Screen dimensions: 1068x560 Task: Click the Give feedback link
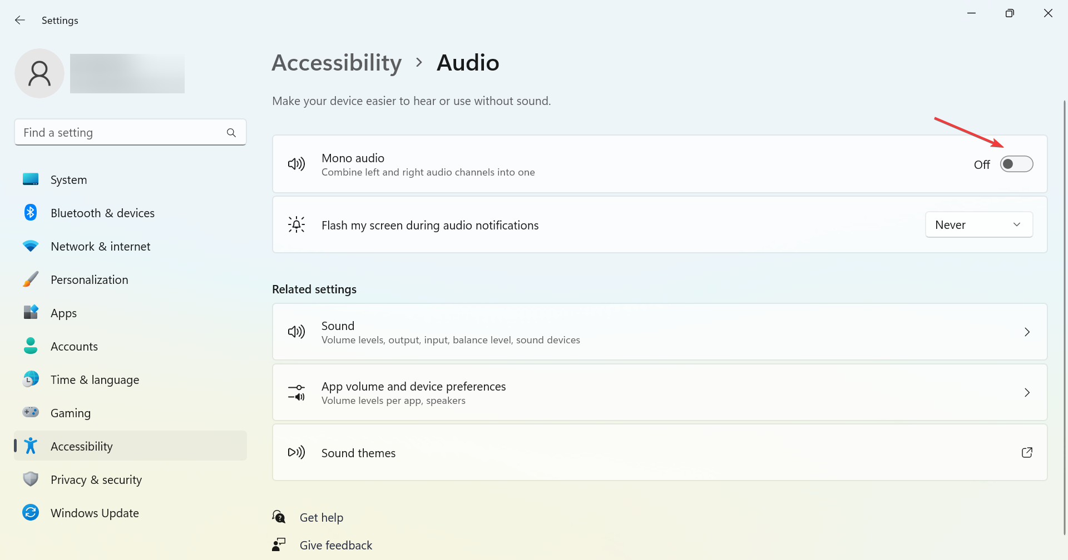tap(336, 546)
